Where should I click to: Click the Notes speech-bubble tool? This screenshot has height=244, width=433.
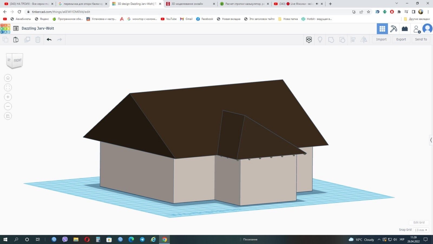[x=309, y=40]
